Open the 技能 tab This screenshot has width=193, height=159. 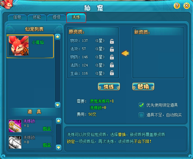coord(37,18)
